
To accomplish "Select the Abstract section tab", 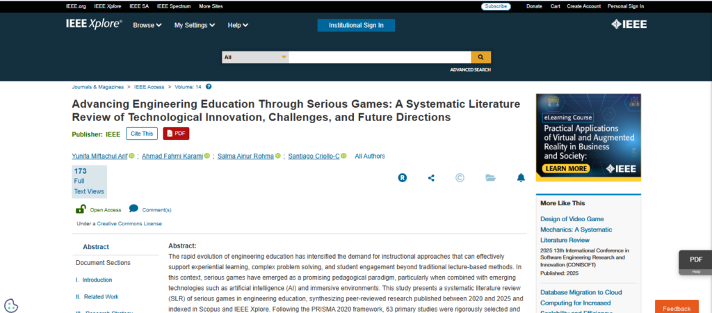I will (x=96, y=246).
